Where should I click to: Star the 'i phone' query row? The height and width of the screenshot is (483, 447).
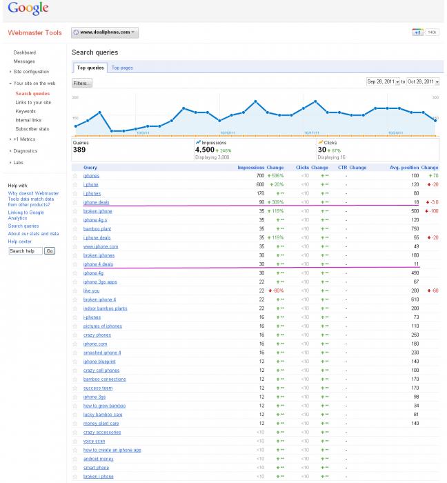[x=74, y=185]
